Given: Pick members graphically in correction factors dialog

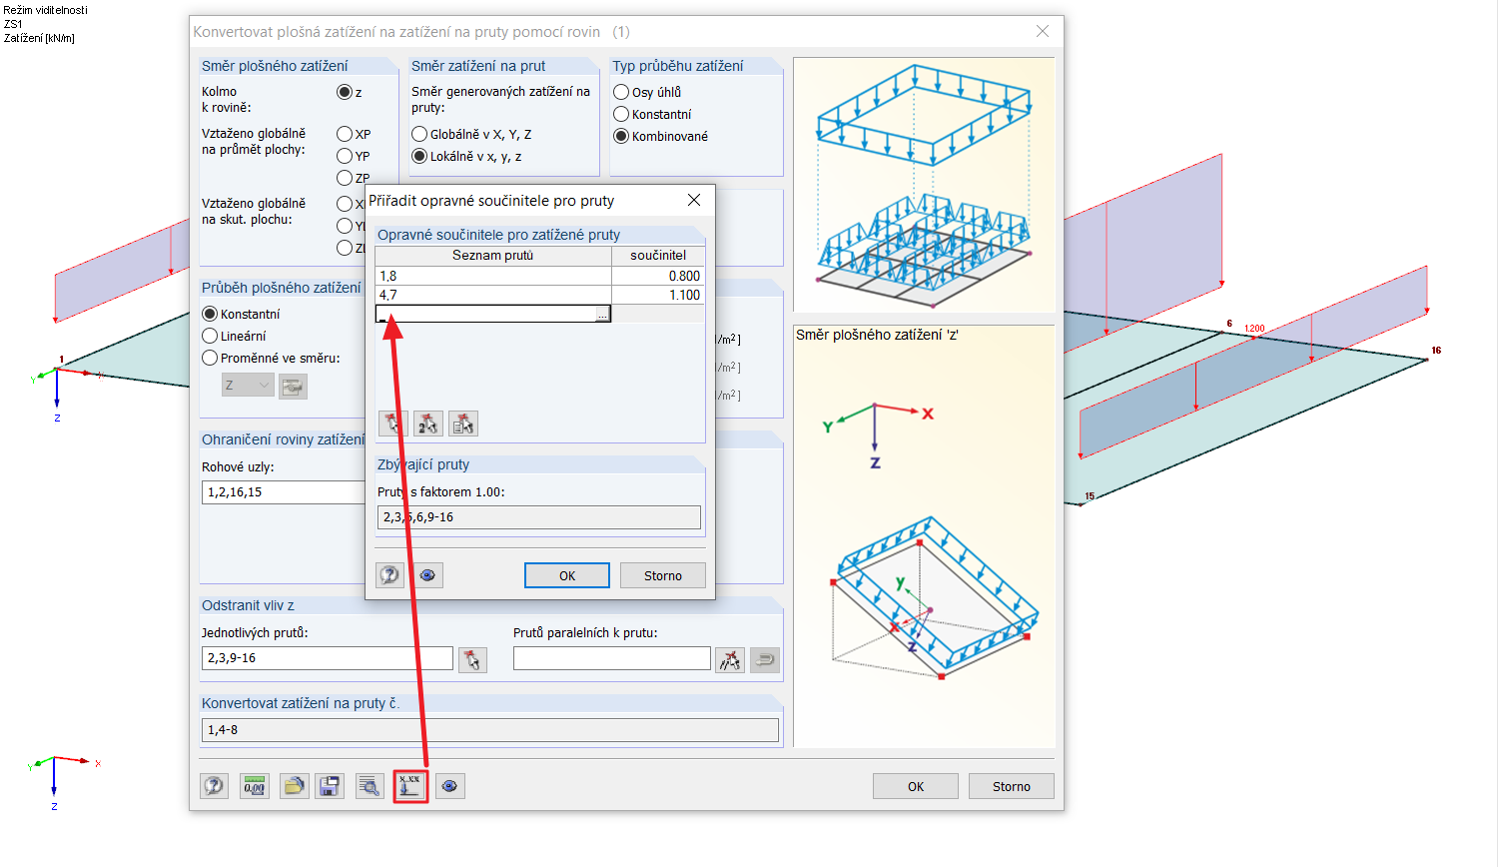Looking at the screenshot, I should click(392, 424).
